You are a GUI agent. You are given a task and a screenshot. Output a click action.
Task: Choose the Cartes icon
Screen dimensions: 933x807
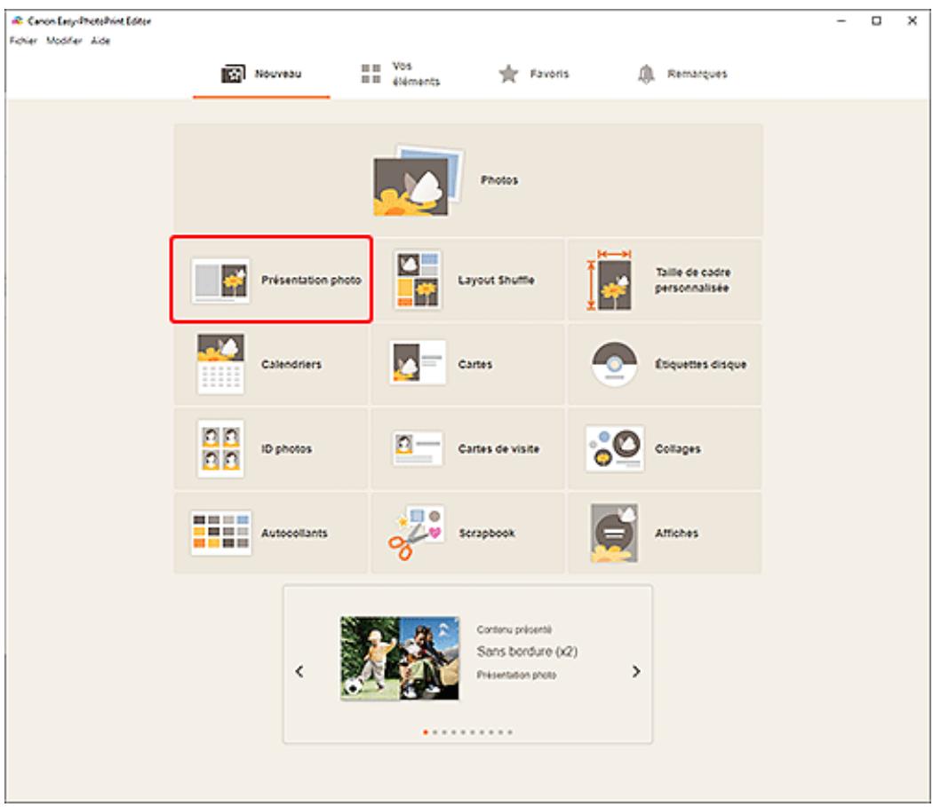(418, 363)
